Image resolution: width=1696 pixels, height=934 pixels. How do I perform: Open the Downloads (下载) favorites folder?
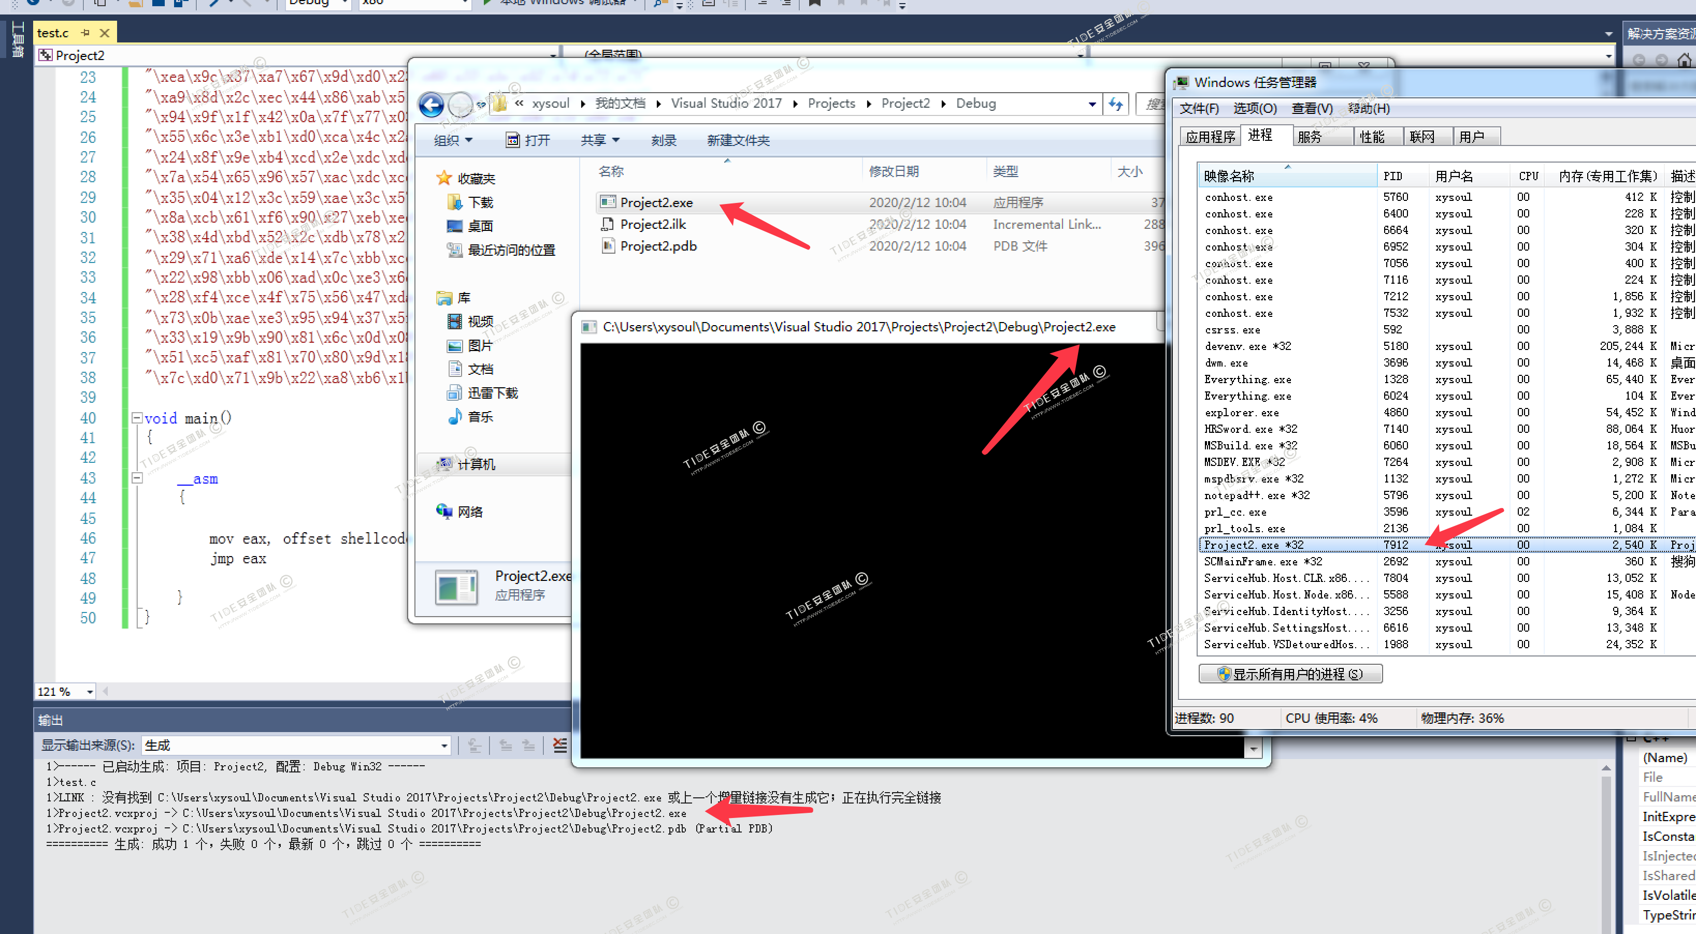point(480,202)
